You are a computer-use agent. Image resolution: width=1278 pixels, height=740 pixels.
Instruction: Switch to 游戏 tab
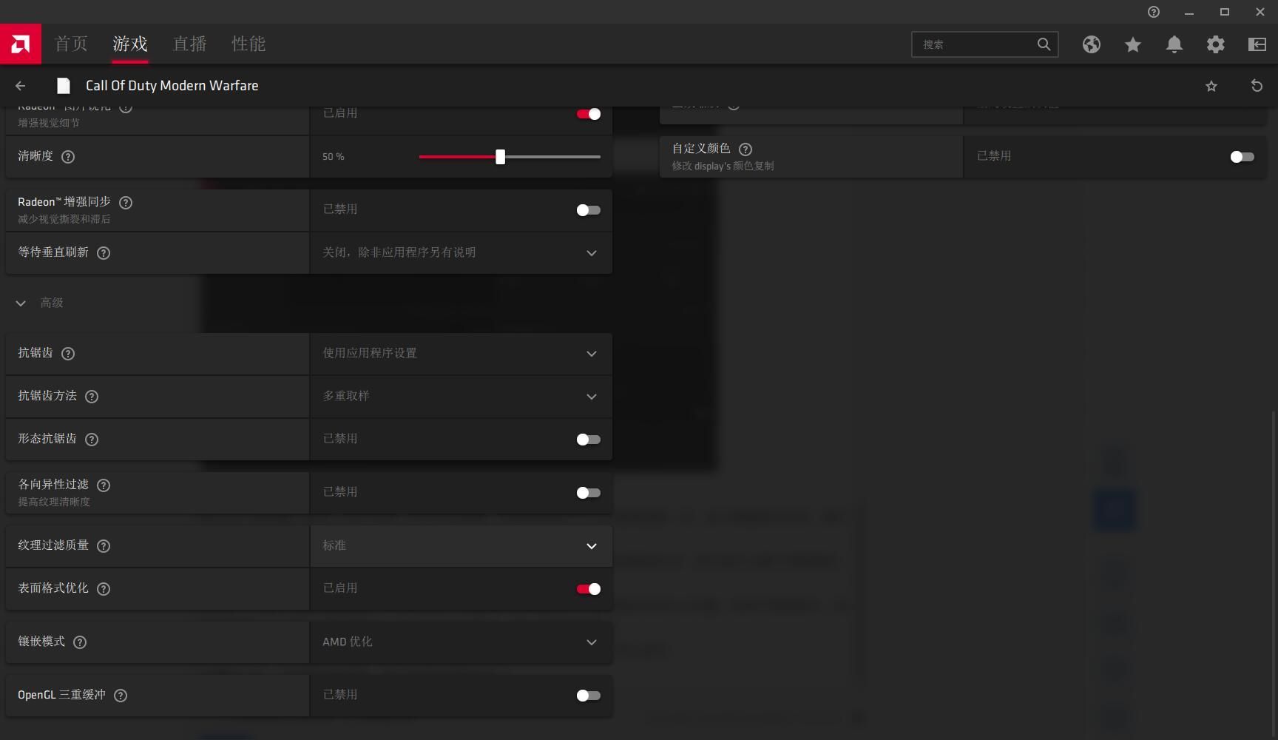coord(130,44)
